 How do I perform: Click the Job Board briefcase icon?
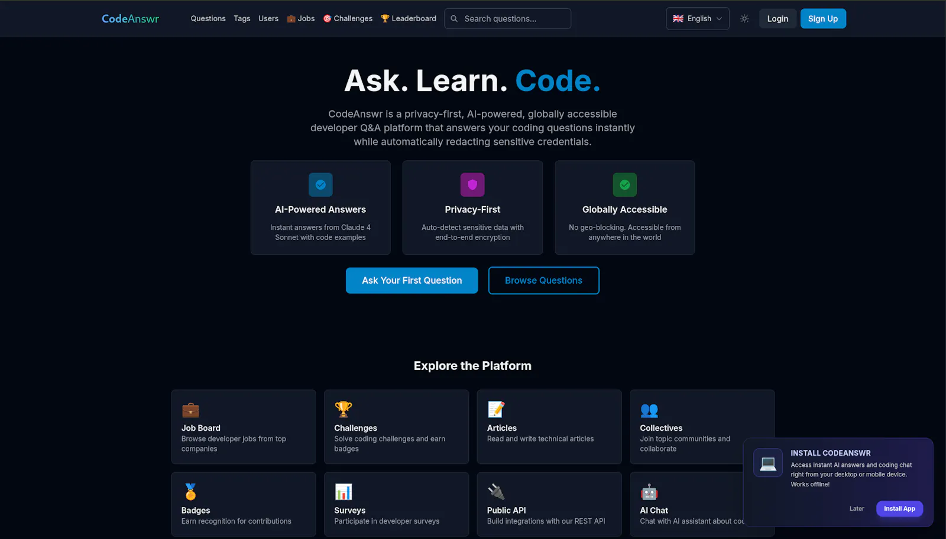pyautogui.click(x=190, y=410)
